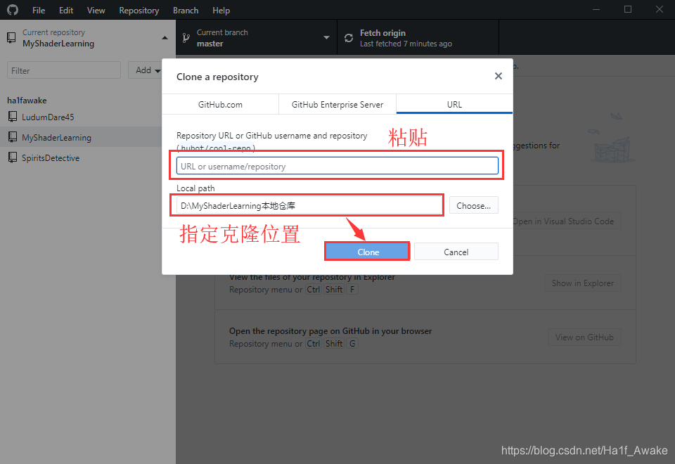Screen dimensions: 675x464
Task: Click the Current repository label text
Action: pos(53,32)
